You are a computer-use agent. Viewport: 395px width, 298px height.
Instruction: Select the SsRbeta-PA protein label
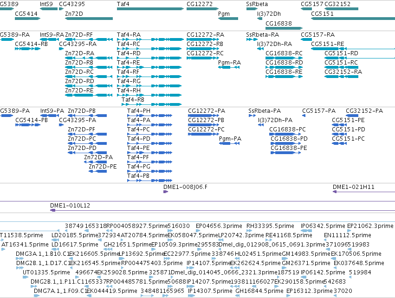click(x=265, y=111)
